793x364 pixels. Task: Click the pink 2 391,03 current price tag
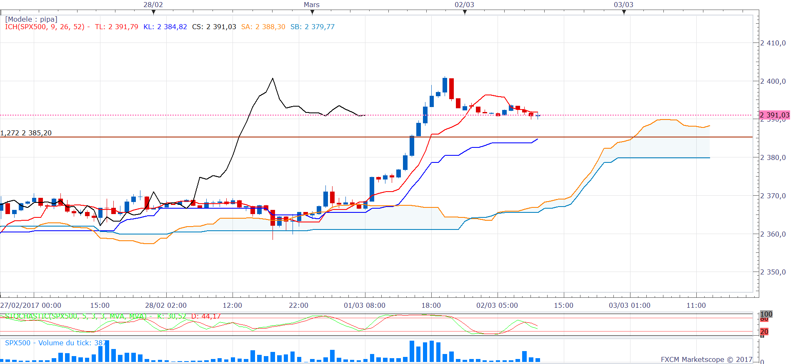click(x=774, y=115)
